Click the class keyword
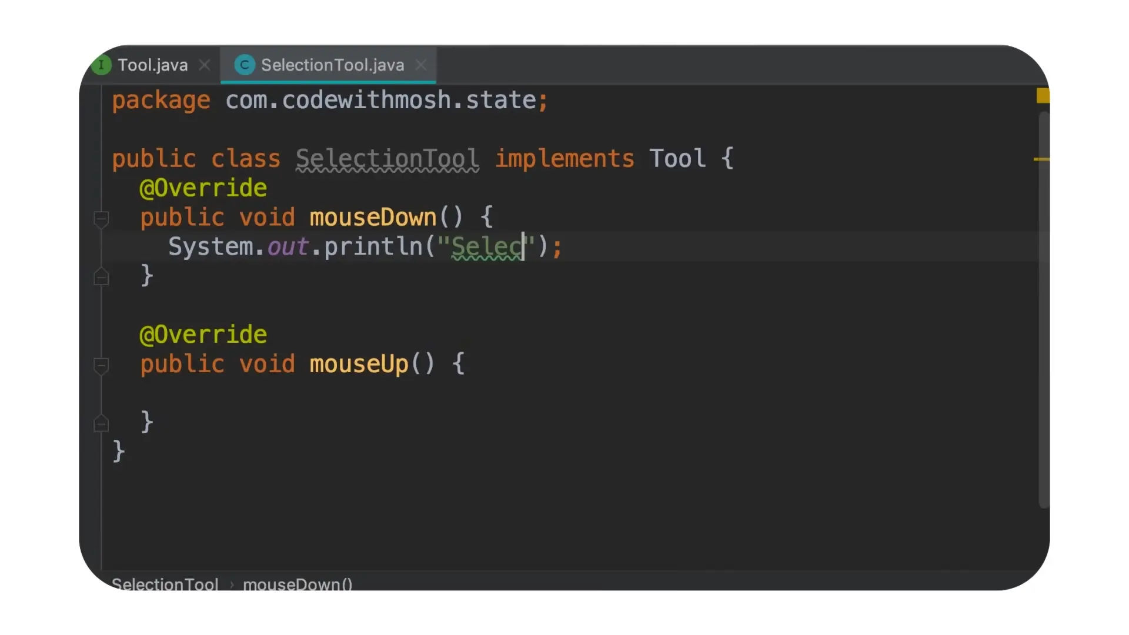1129x635 pixels. 246,159
